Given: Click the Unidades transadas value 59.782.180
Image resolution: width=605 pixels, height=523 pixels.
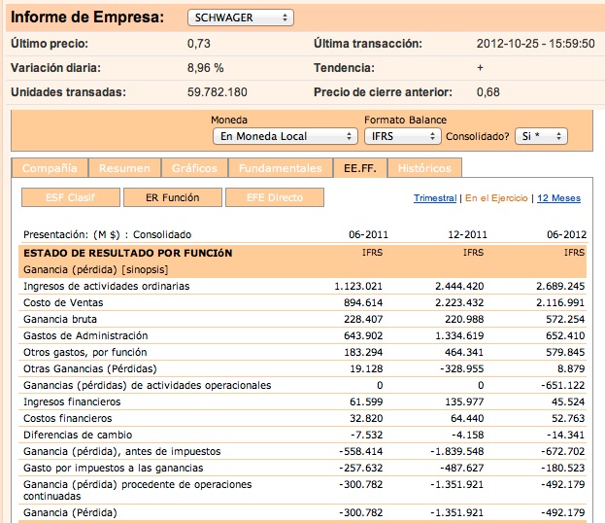Looking at the screenshot, I should 218,92.
